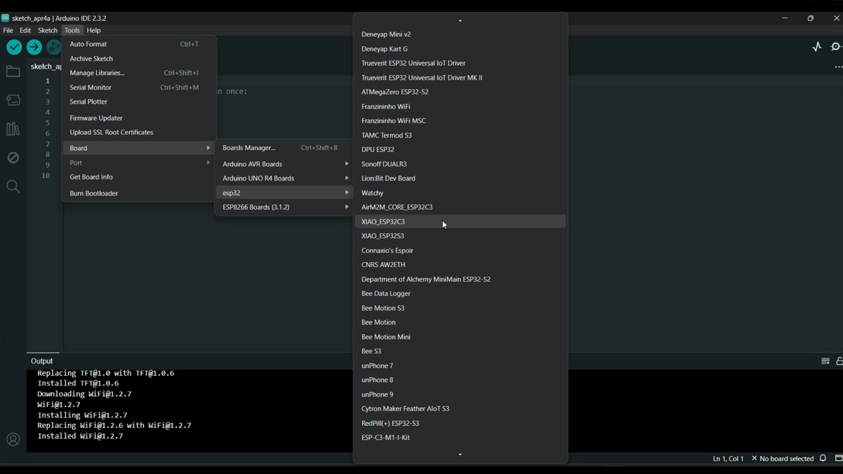This screenshot has width=843, height=474.
Task: Choose Burn Bootloader
Action: click(x=139, y=194)
